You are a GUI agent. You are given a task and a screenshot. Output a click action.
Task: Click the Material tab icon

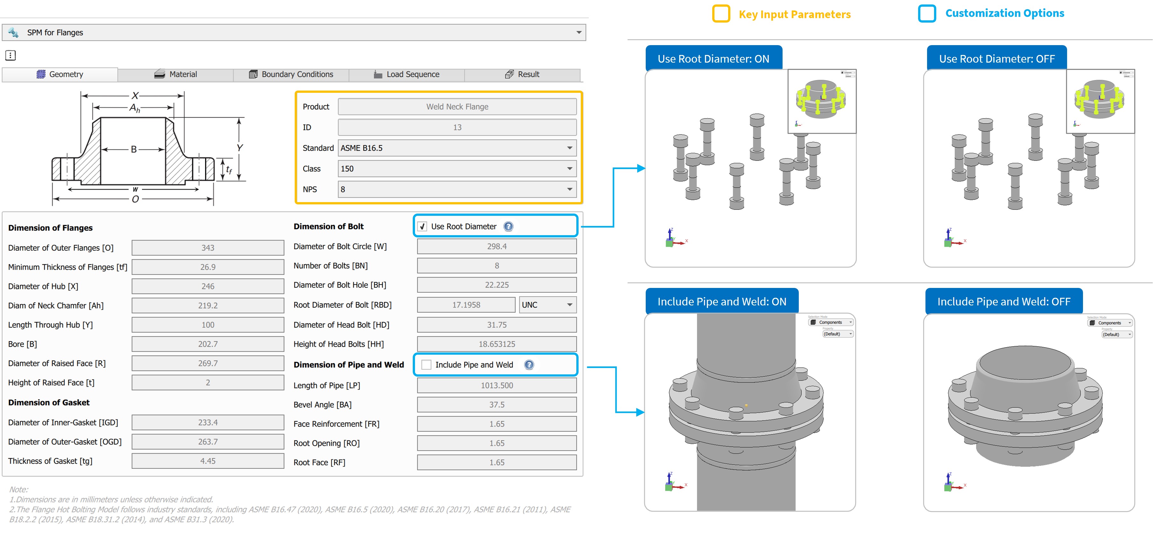[x=159, y=74]
